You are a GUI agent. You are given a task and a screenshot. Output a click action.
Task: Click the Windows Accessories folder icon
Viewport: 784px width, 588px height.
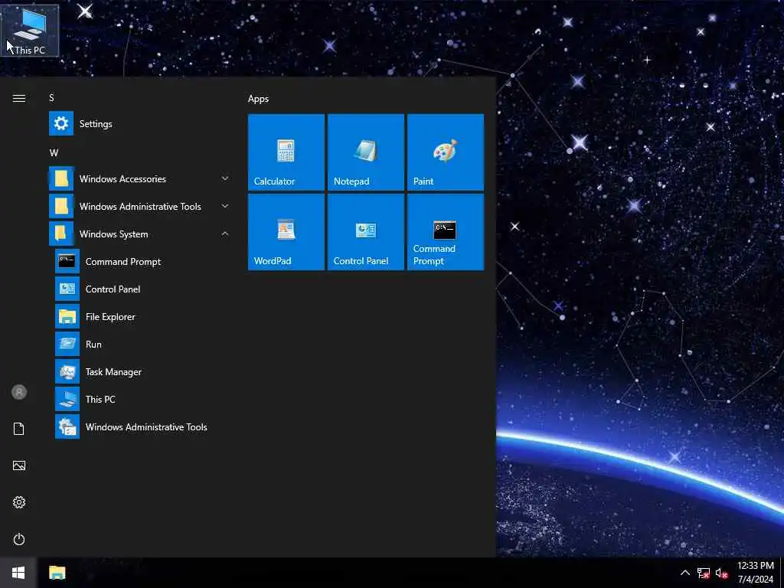click(61, 179)
